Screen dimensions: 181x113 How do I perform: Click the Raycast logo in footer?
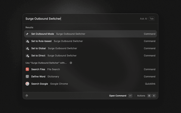27,95
